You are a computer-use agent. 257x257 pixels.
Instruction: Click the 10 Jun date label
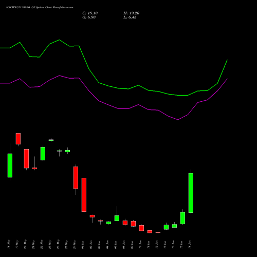pos(140,245)
